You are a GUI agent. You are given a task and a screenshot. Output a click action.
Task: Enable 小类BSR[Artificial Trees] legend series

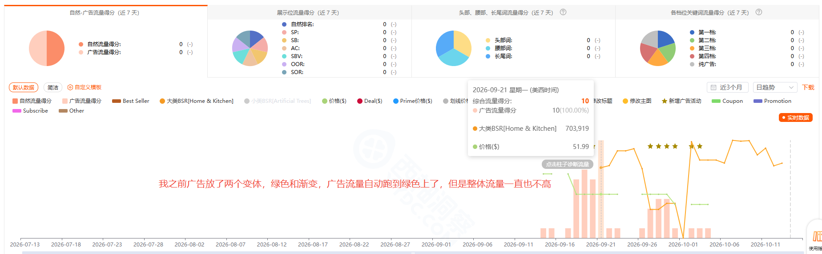(x=278, y=101)
